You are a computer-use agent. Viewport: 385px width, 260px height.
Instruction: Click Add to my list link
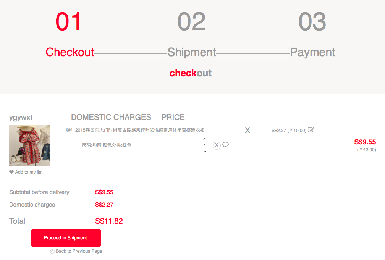pyautogui.click(x=29, y=172)
